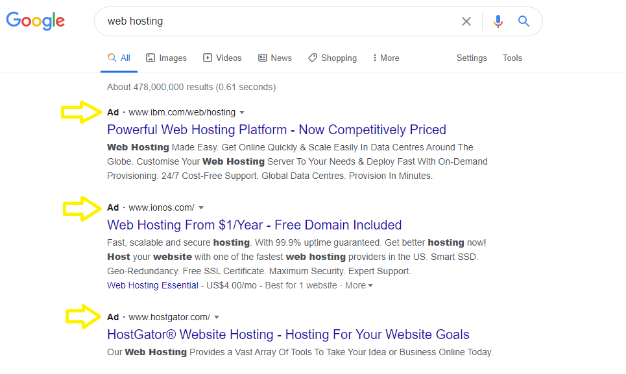This screenshot has width=626, height=374.
Task: Click the Web Hosting Essential sitelink
Action: pyautogui.click(x=152, y=285)
